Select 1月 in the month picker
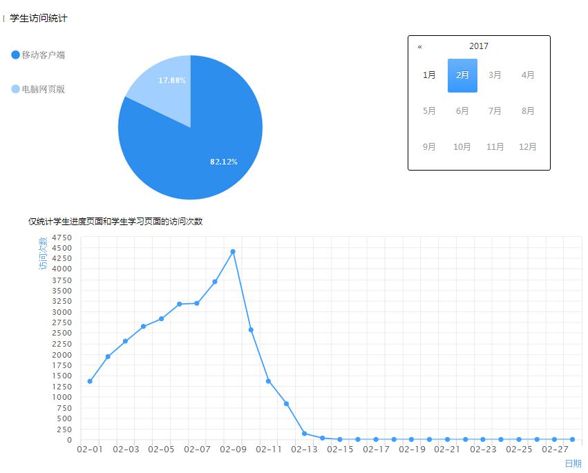 (x=429, y=75)
